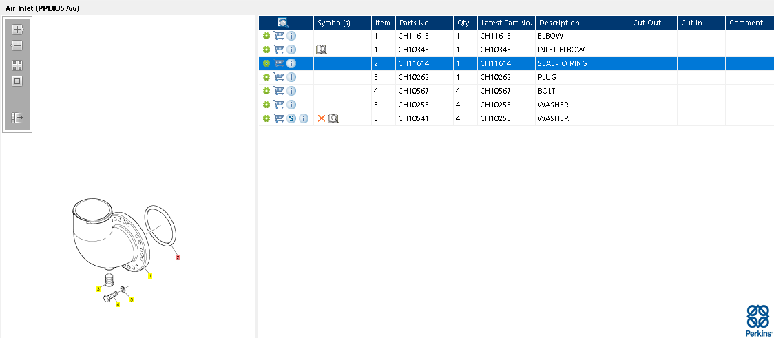The image size is (774, 338).
Task: Click callout 4 on the diagram
Action: click(x=118, y=304)
